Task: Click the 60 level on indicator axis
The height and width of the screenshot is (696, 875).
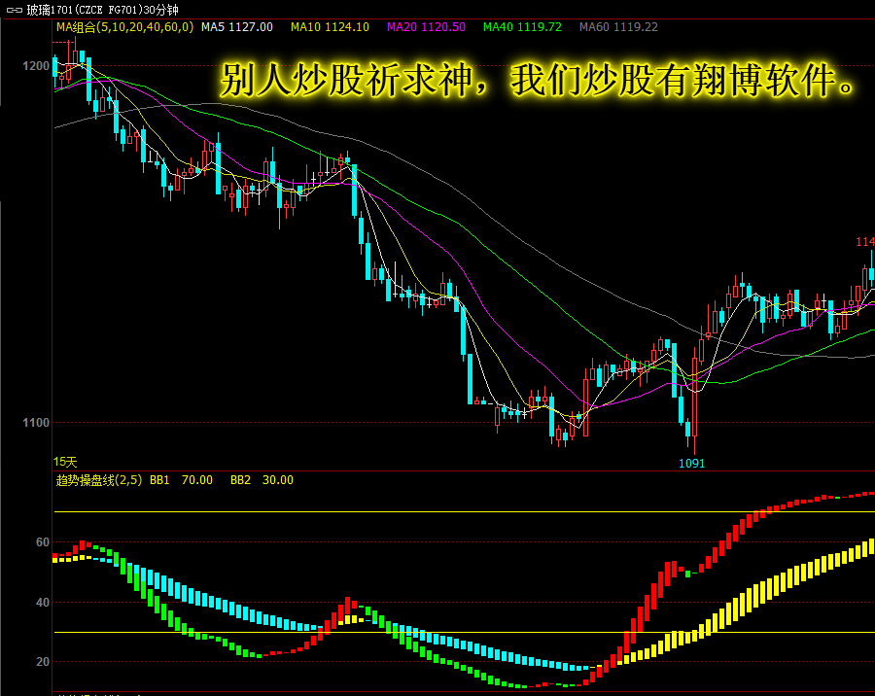Action: (x=43, y=542)
